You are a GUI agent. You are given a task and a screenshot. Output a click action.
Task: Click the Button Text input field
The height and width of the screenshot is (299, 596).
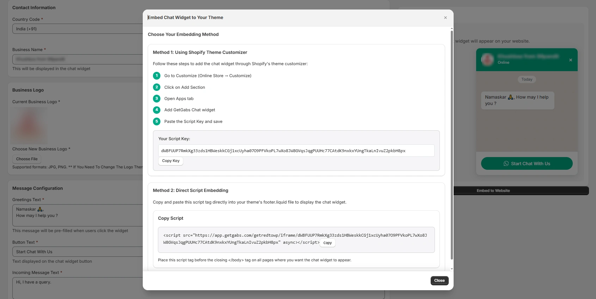coord(78,252)
